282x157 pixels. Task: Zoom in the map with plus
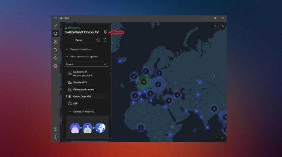(x=223, y=138)
